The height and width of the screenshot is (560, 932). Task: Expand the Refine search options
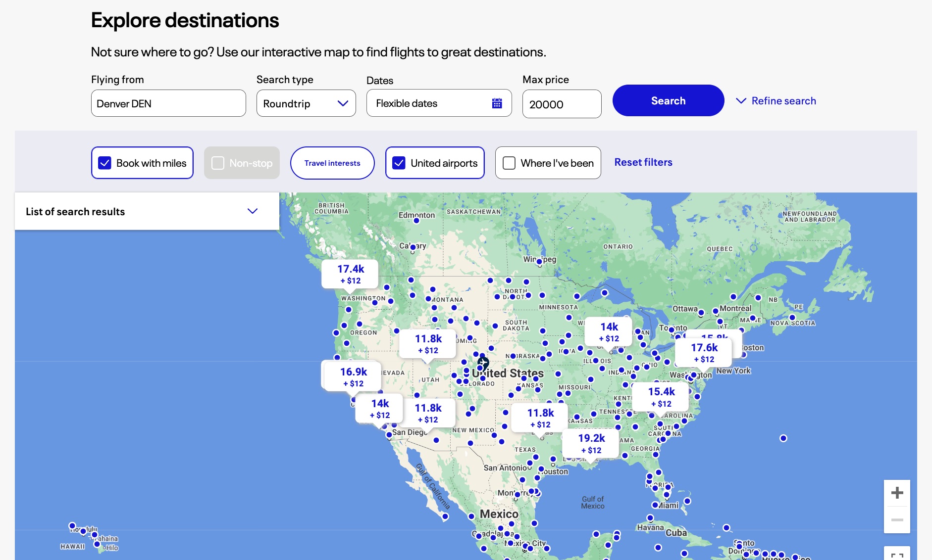[775, 100]
